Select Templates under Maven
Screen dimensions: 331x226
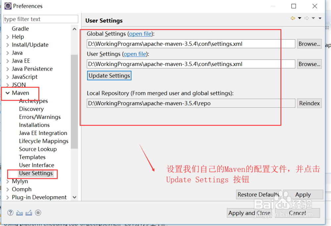(32, 157)
